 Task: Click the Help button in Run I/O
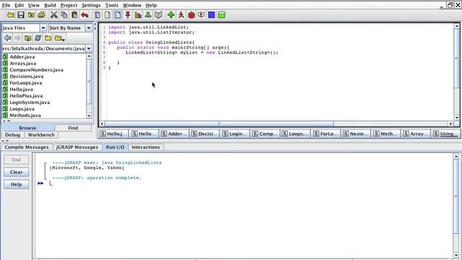[x=16, y=184]
